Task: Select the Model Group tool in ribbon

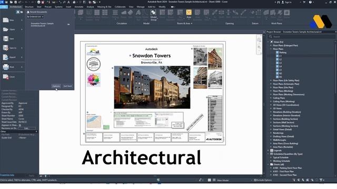Action: [153, 15]
